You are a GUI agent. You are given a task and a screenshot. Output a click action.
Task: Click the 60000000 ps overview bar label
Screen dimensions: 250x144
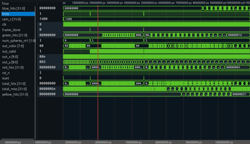pyautogui.click(x=103, y=142)
